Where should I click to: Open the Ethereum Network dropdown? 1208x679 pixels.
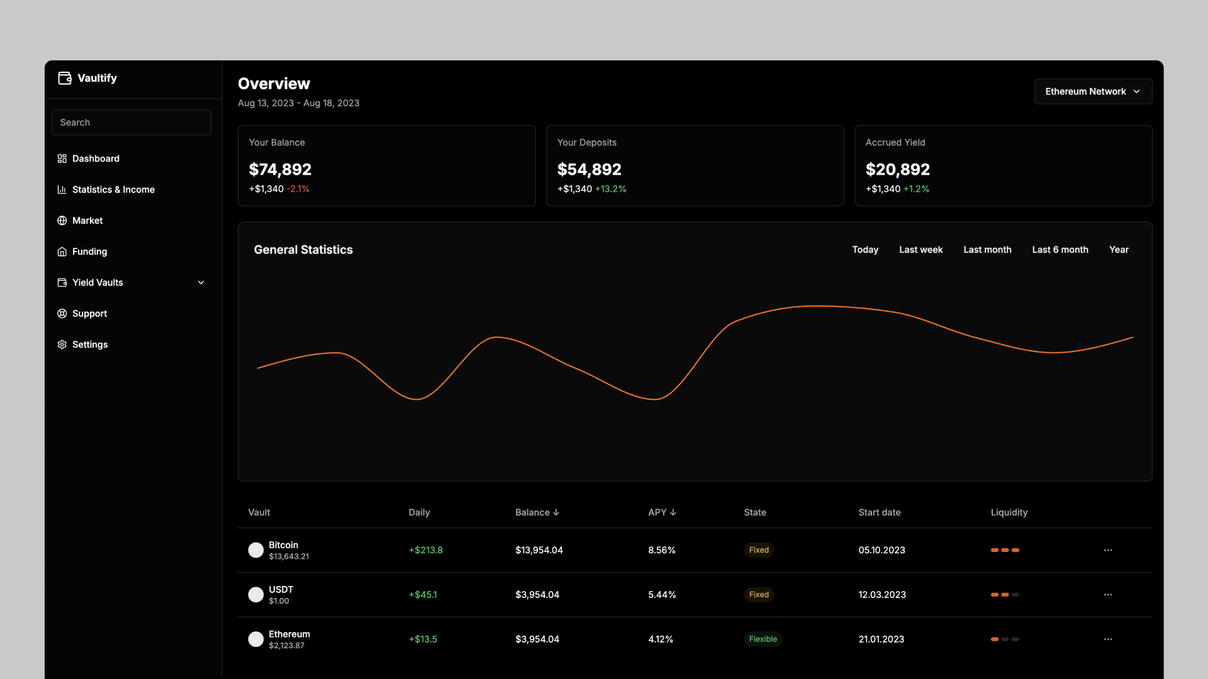pos(1093,91)
